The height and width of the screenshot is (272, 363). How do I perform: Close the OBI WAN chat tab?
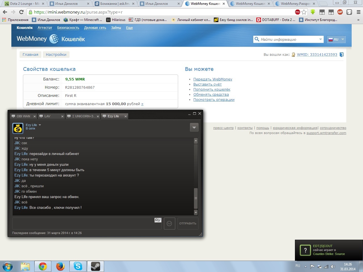tap(35, 116)
